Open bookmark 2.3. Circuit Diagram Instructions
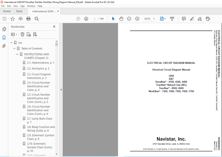The image size is (222, 157). point(39,76)
